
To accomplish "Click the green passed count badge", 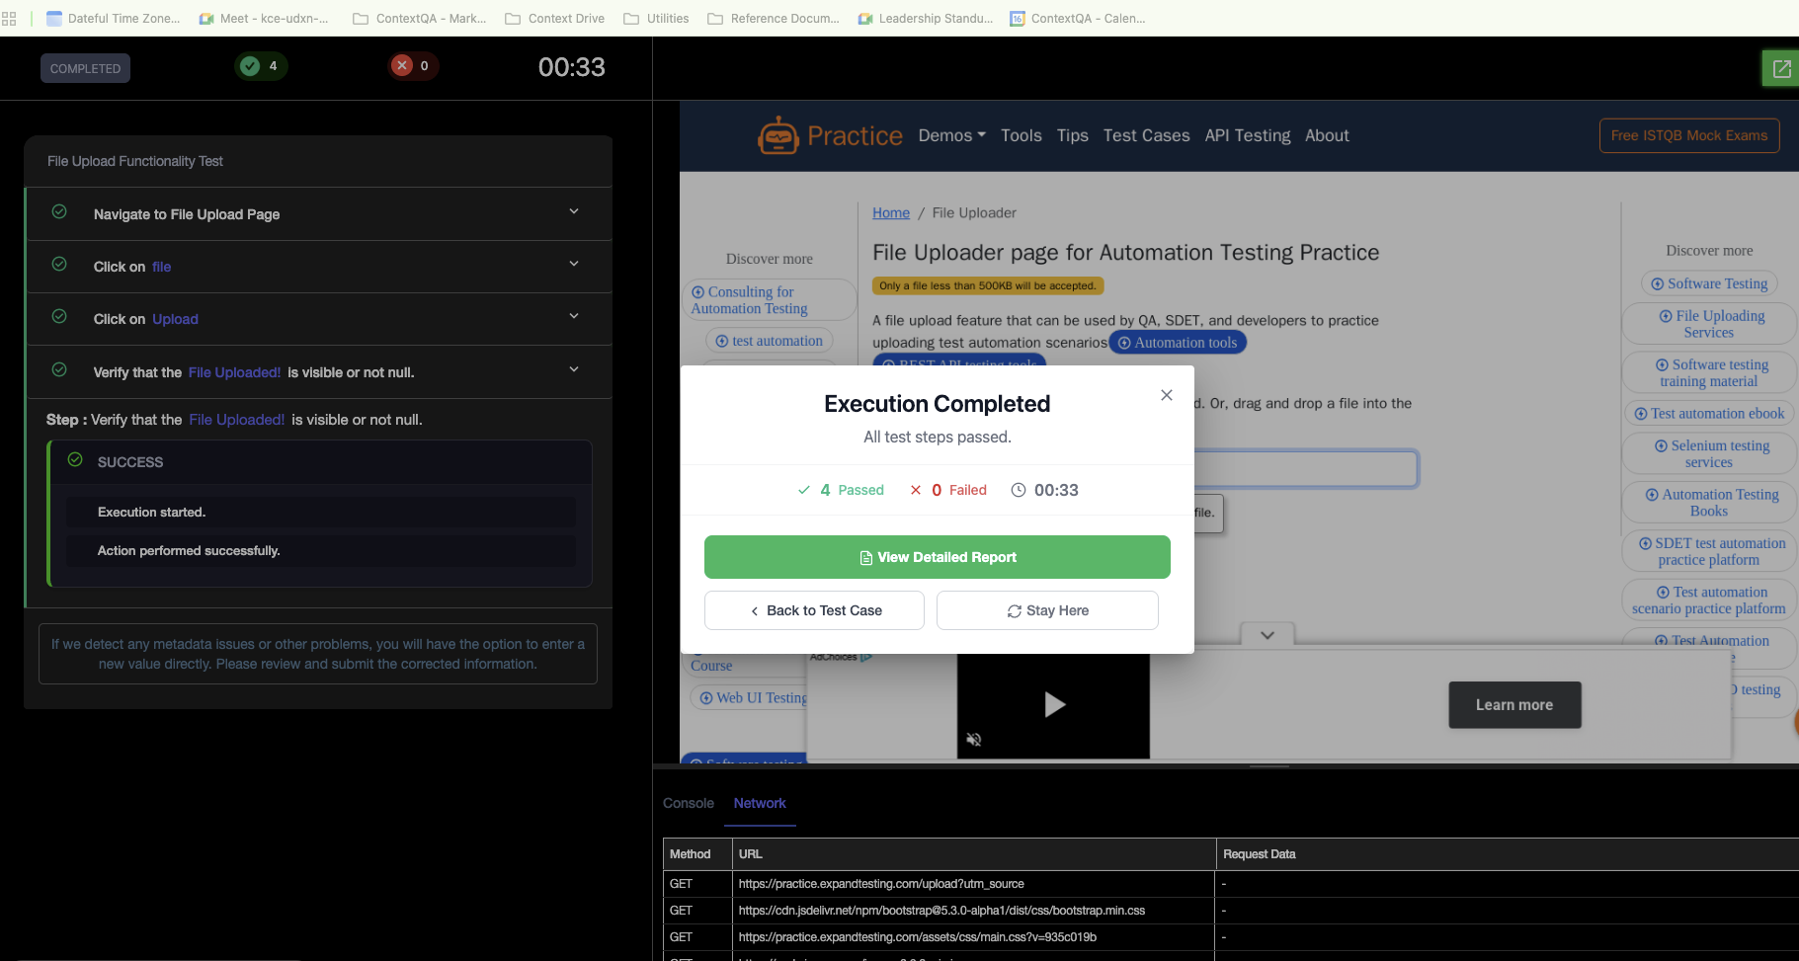I will click(261, 66).
